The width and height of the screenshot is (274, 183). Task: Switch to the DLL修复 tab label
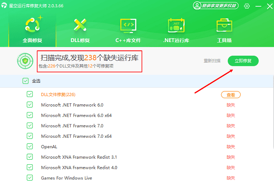[80, 40]
